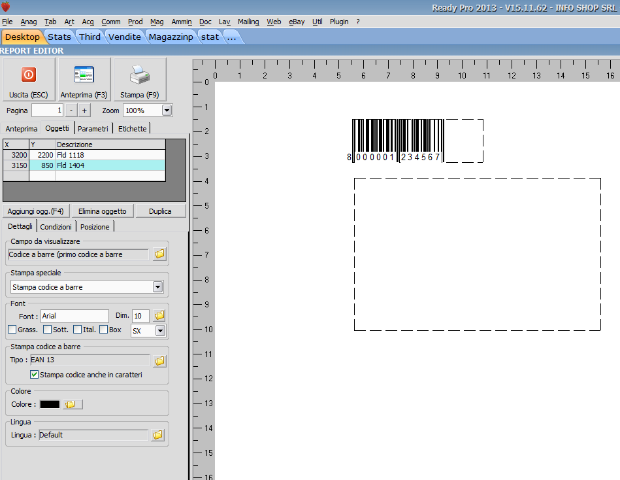Toggle the Ital. italic checkbox
Screen dimensions: 620x480
pyautogui.click(x=78, y=330)
